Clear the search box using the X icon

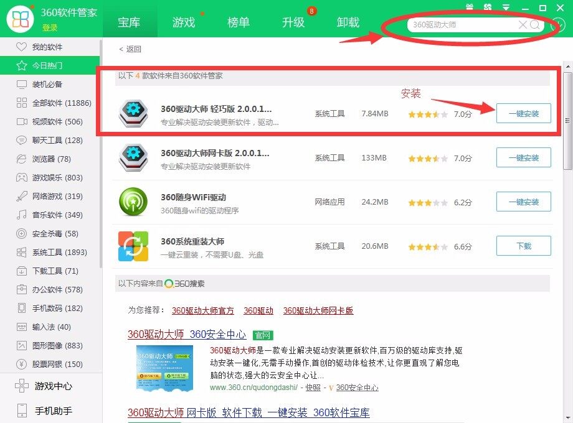(x=522, y=25)
